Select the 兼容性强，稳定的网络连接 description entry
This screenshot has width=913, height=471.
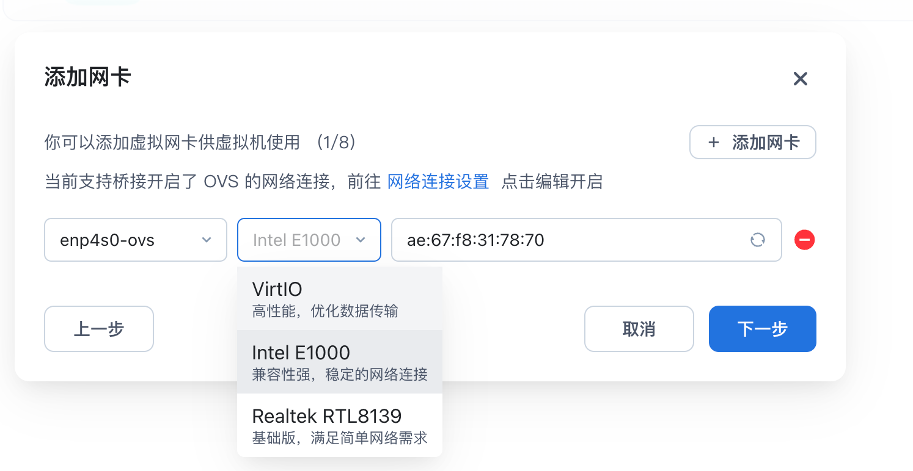click(x=340, y=375)
